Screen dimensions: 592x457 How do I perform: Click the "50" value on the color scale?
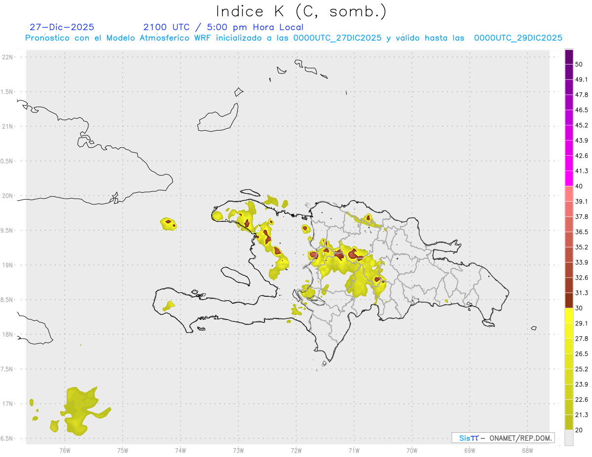[580, 64]
